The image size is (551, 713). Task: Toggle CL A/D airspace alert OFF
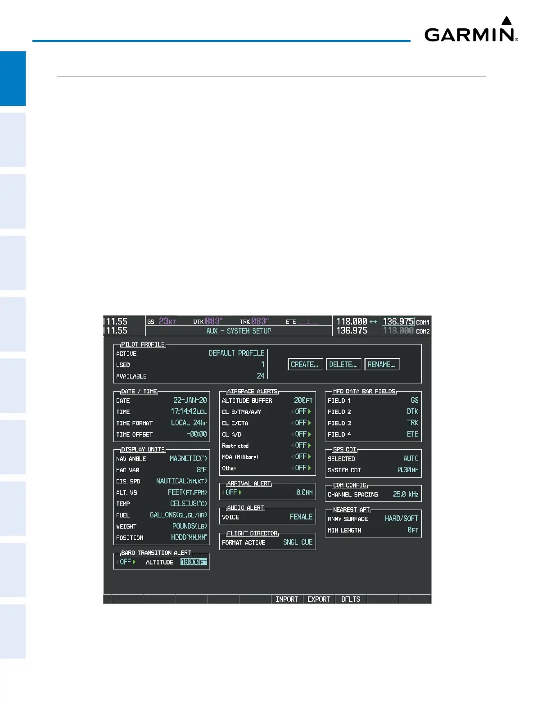(x=301, y=434)
